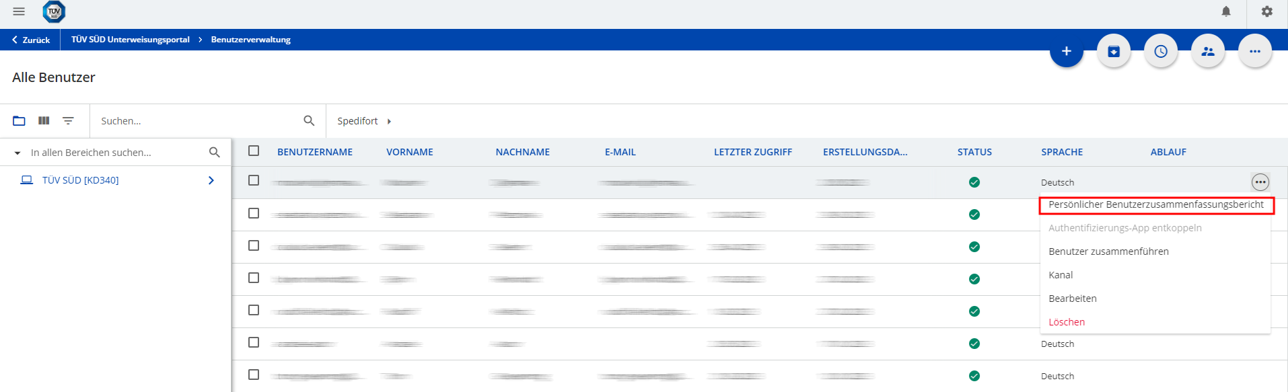The image size is (1288, 392).
Task: Open the area search dropdown triangle
Action: 17,153
